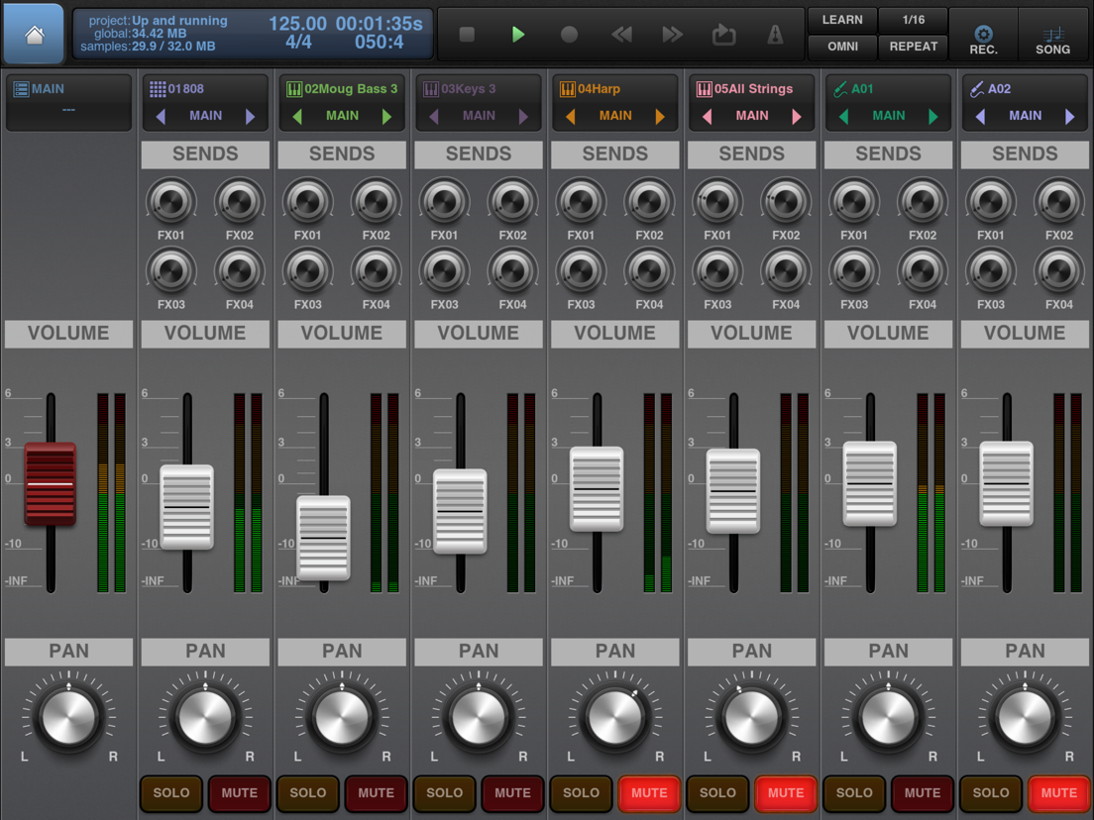This screenshot has width=1094, height=820.
Task: Solo the 01 808 channel
Action: click(171, 793)
